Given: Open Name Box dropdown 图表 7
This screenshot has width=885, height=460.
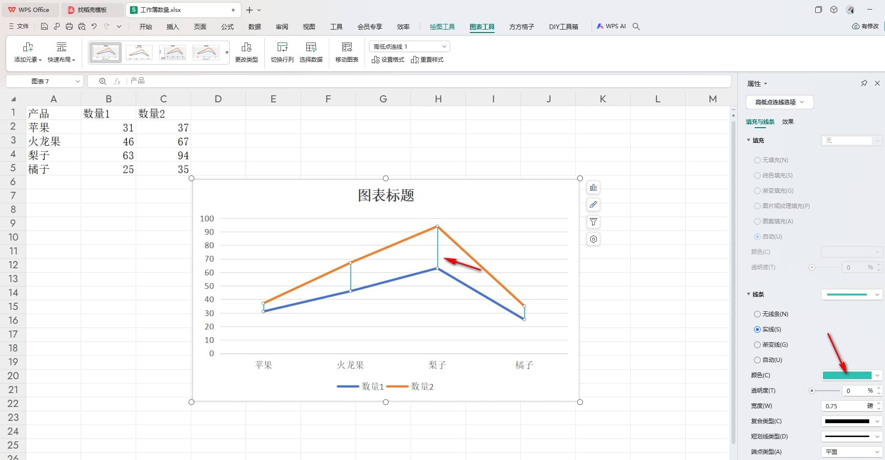Looking at the screenshot, I should coord(77,81).
